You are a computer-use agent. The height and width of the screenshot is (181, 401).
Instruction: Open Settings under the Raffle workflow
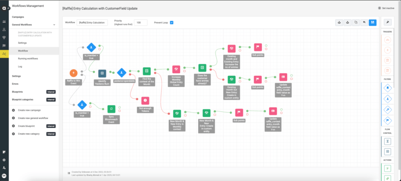point(22,43)
